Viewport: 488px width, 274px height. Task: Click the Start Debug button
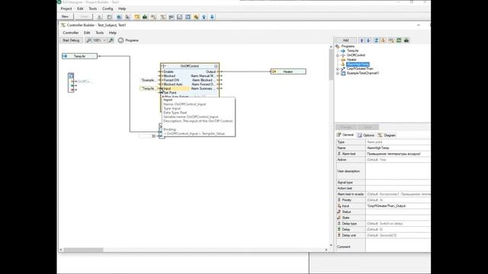(x=71, y=40)
